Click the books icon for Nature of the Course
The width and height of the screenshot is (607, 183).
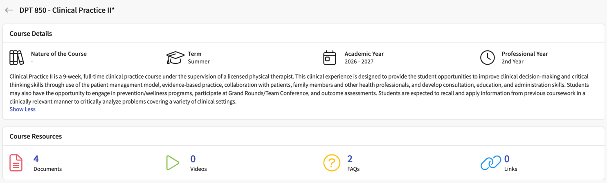pyautogui.click(x=17, y=58)
